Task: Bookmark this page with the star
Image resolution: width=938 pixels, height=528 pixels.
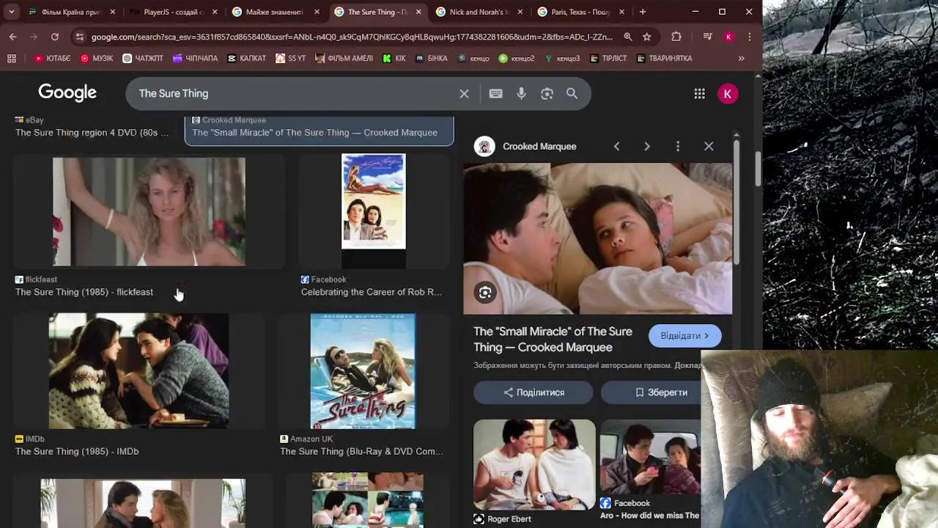Action: coord(647,37)
